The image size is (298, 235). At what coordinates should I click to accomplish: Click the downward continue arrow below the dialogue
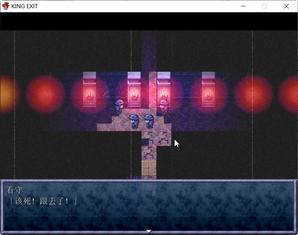(x=149, y=231)
